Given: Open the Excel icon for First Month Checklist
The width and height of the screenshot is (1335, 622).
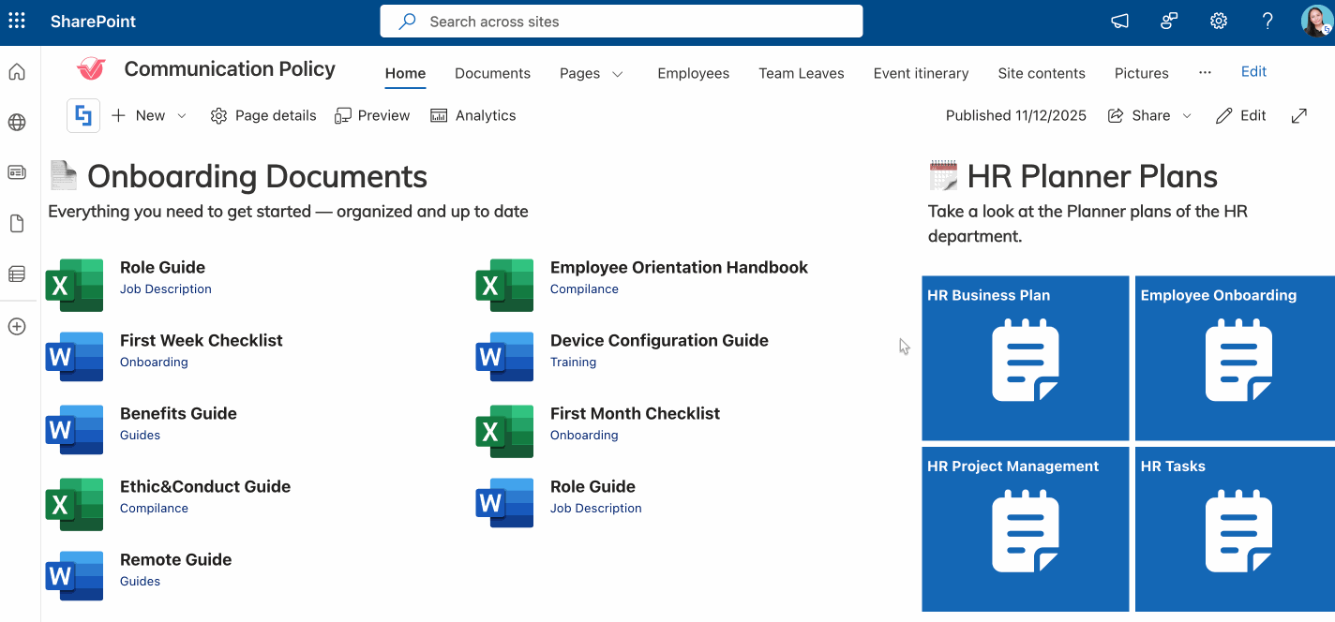Looking at the screenshot, I should [504, 432].
